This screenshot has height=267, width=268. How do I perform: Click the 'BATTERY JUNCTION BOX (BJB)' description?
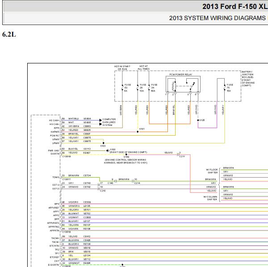(248, 79)
